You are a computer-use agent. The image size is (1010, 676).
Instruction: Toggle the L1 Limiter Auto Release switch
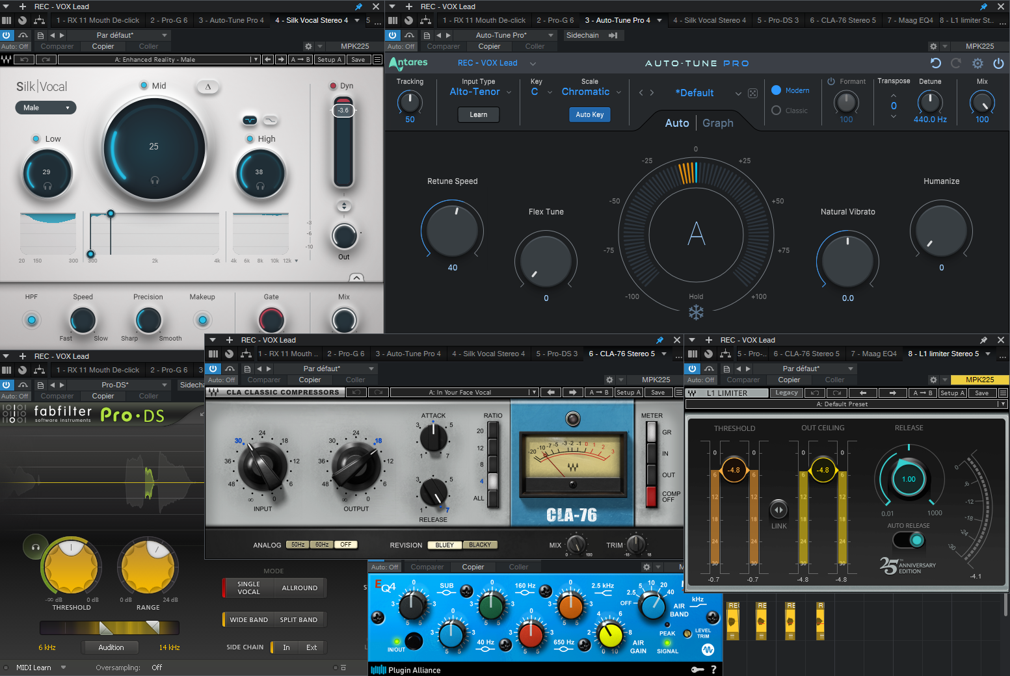pyautogui.click(x=909, y=539)
